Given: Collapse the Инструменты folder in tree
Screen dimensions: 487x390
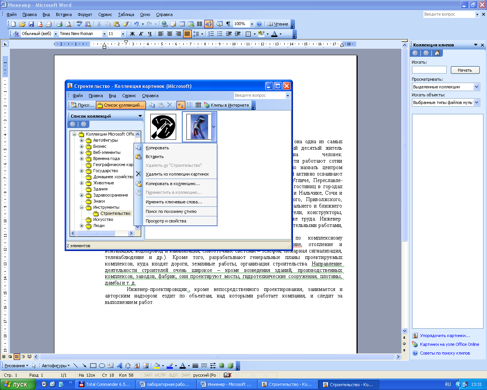Looking at the screenshot, I should (x=81, y=207).
